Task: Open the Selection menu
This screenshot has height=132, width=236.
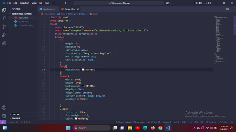Action: pyautogui.click(x=25, y=3)
